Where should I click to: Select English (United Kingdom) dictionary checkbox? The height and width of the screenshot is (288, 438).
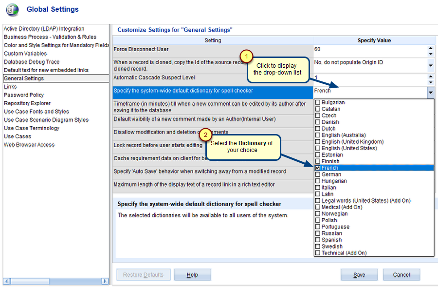point(318,141)
